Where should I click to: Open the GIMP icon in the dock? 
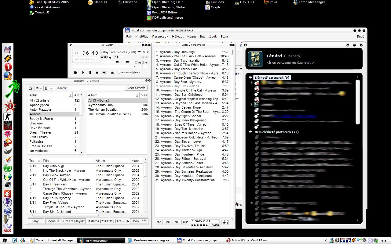click(8, 151)
